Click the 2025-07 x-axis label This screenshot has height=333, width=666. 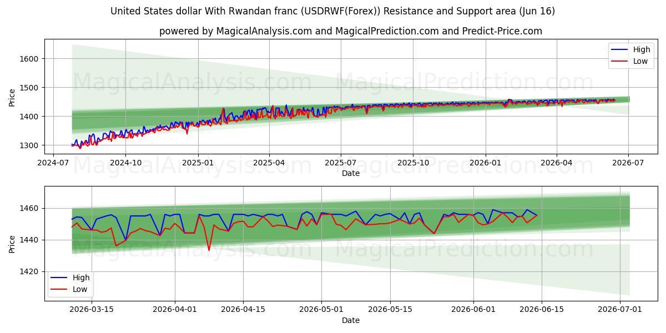[340, 163]
